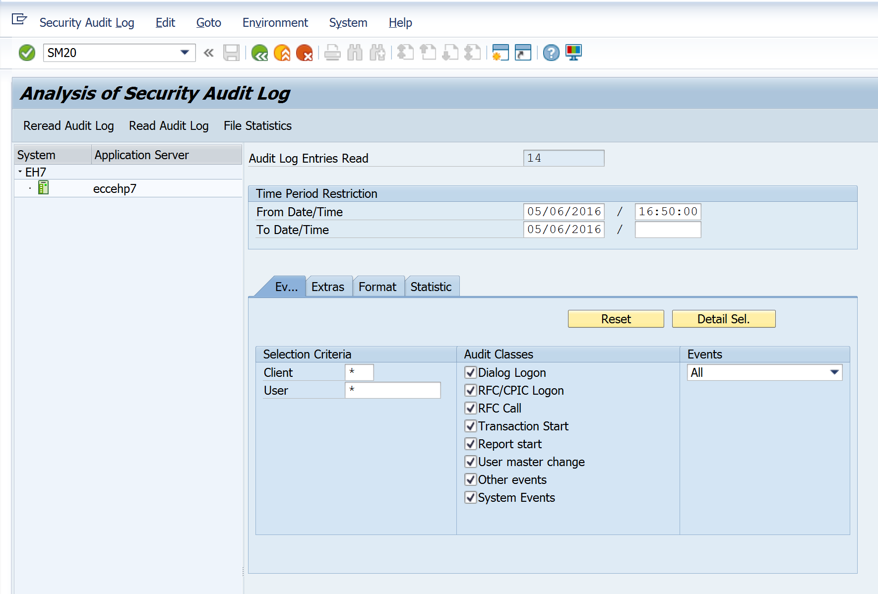This screenshot has width=878, height=594.
Task: Select the eccehp7 application server row
Action: click(x=128, y=188)
